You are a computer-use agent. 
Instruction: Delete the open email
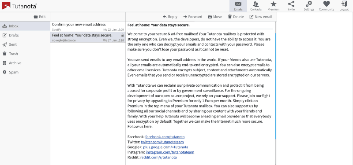pos(236,17)
